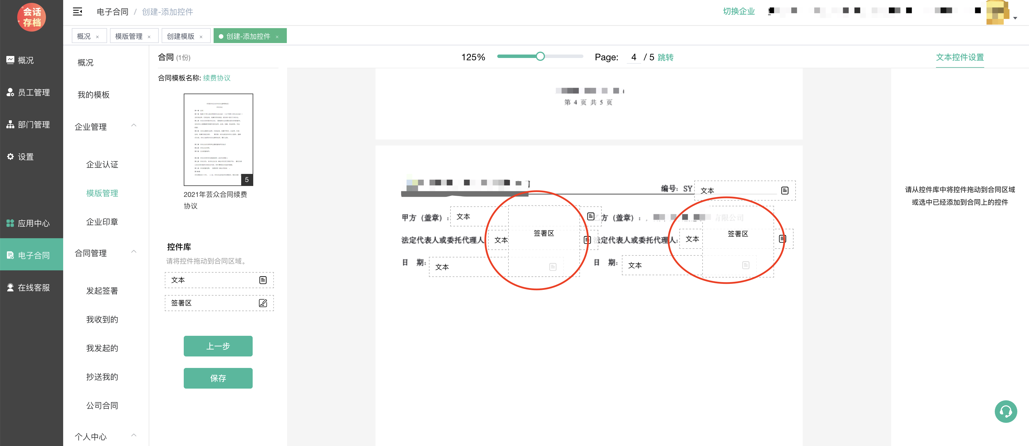
Task: Select 文本 field next to 编号 SY
Action: pos(744,191)
